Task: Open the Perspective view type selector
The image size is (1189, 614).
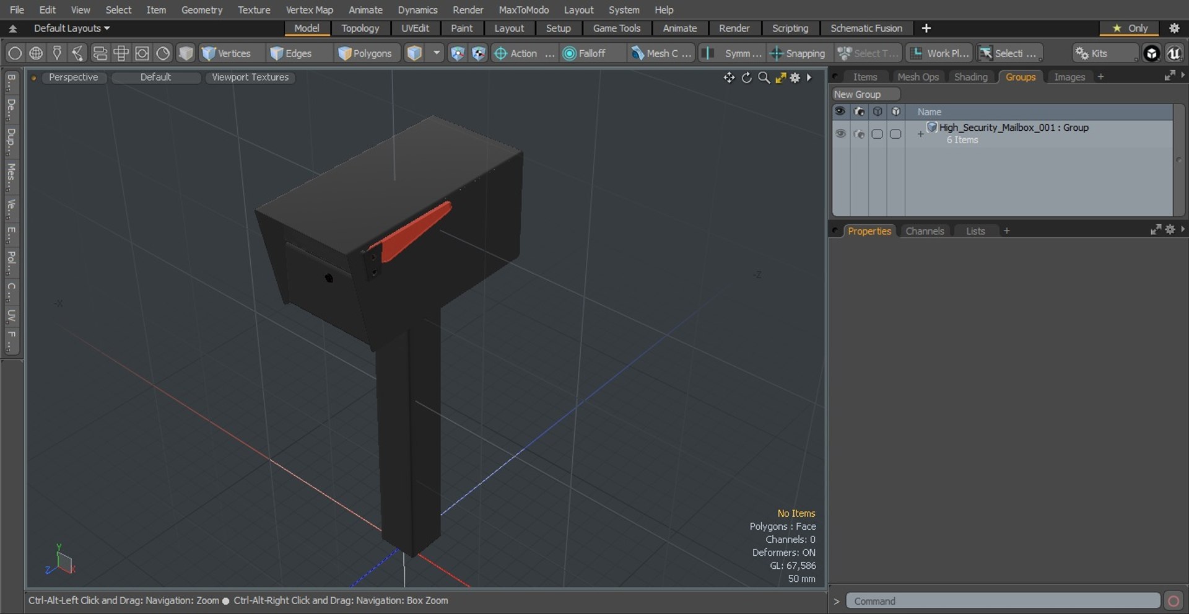Action: pyautogui.click(x=74, y=77)
